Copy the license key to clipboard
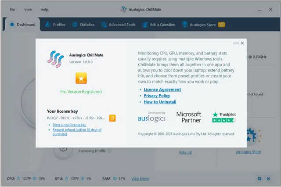The height and width of the screenshot is (187, 281). [112, 118]
